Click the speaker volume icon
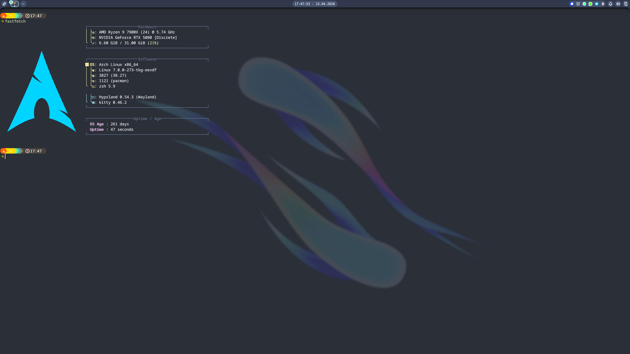Image resolution: width=630 pixels, height=354 pixels. [618, 4]
